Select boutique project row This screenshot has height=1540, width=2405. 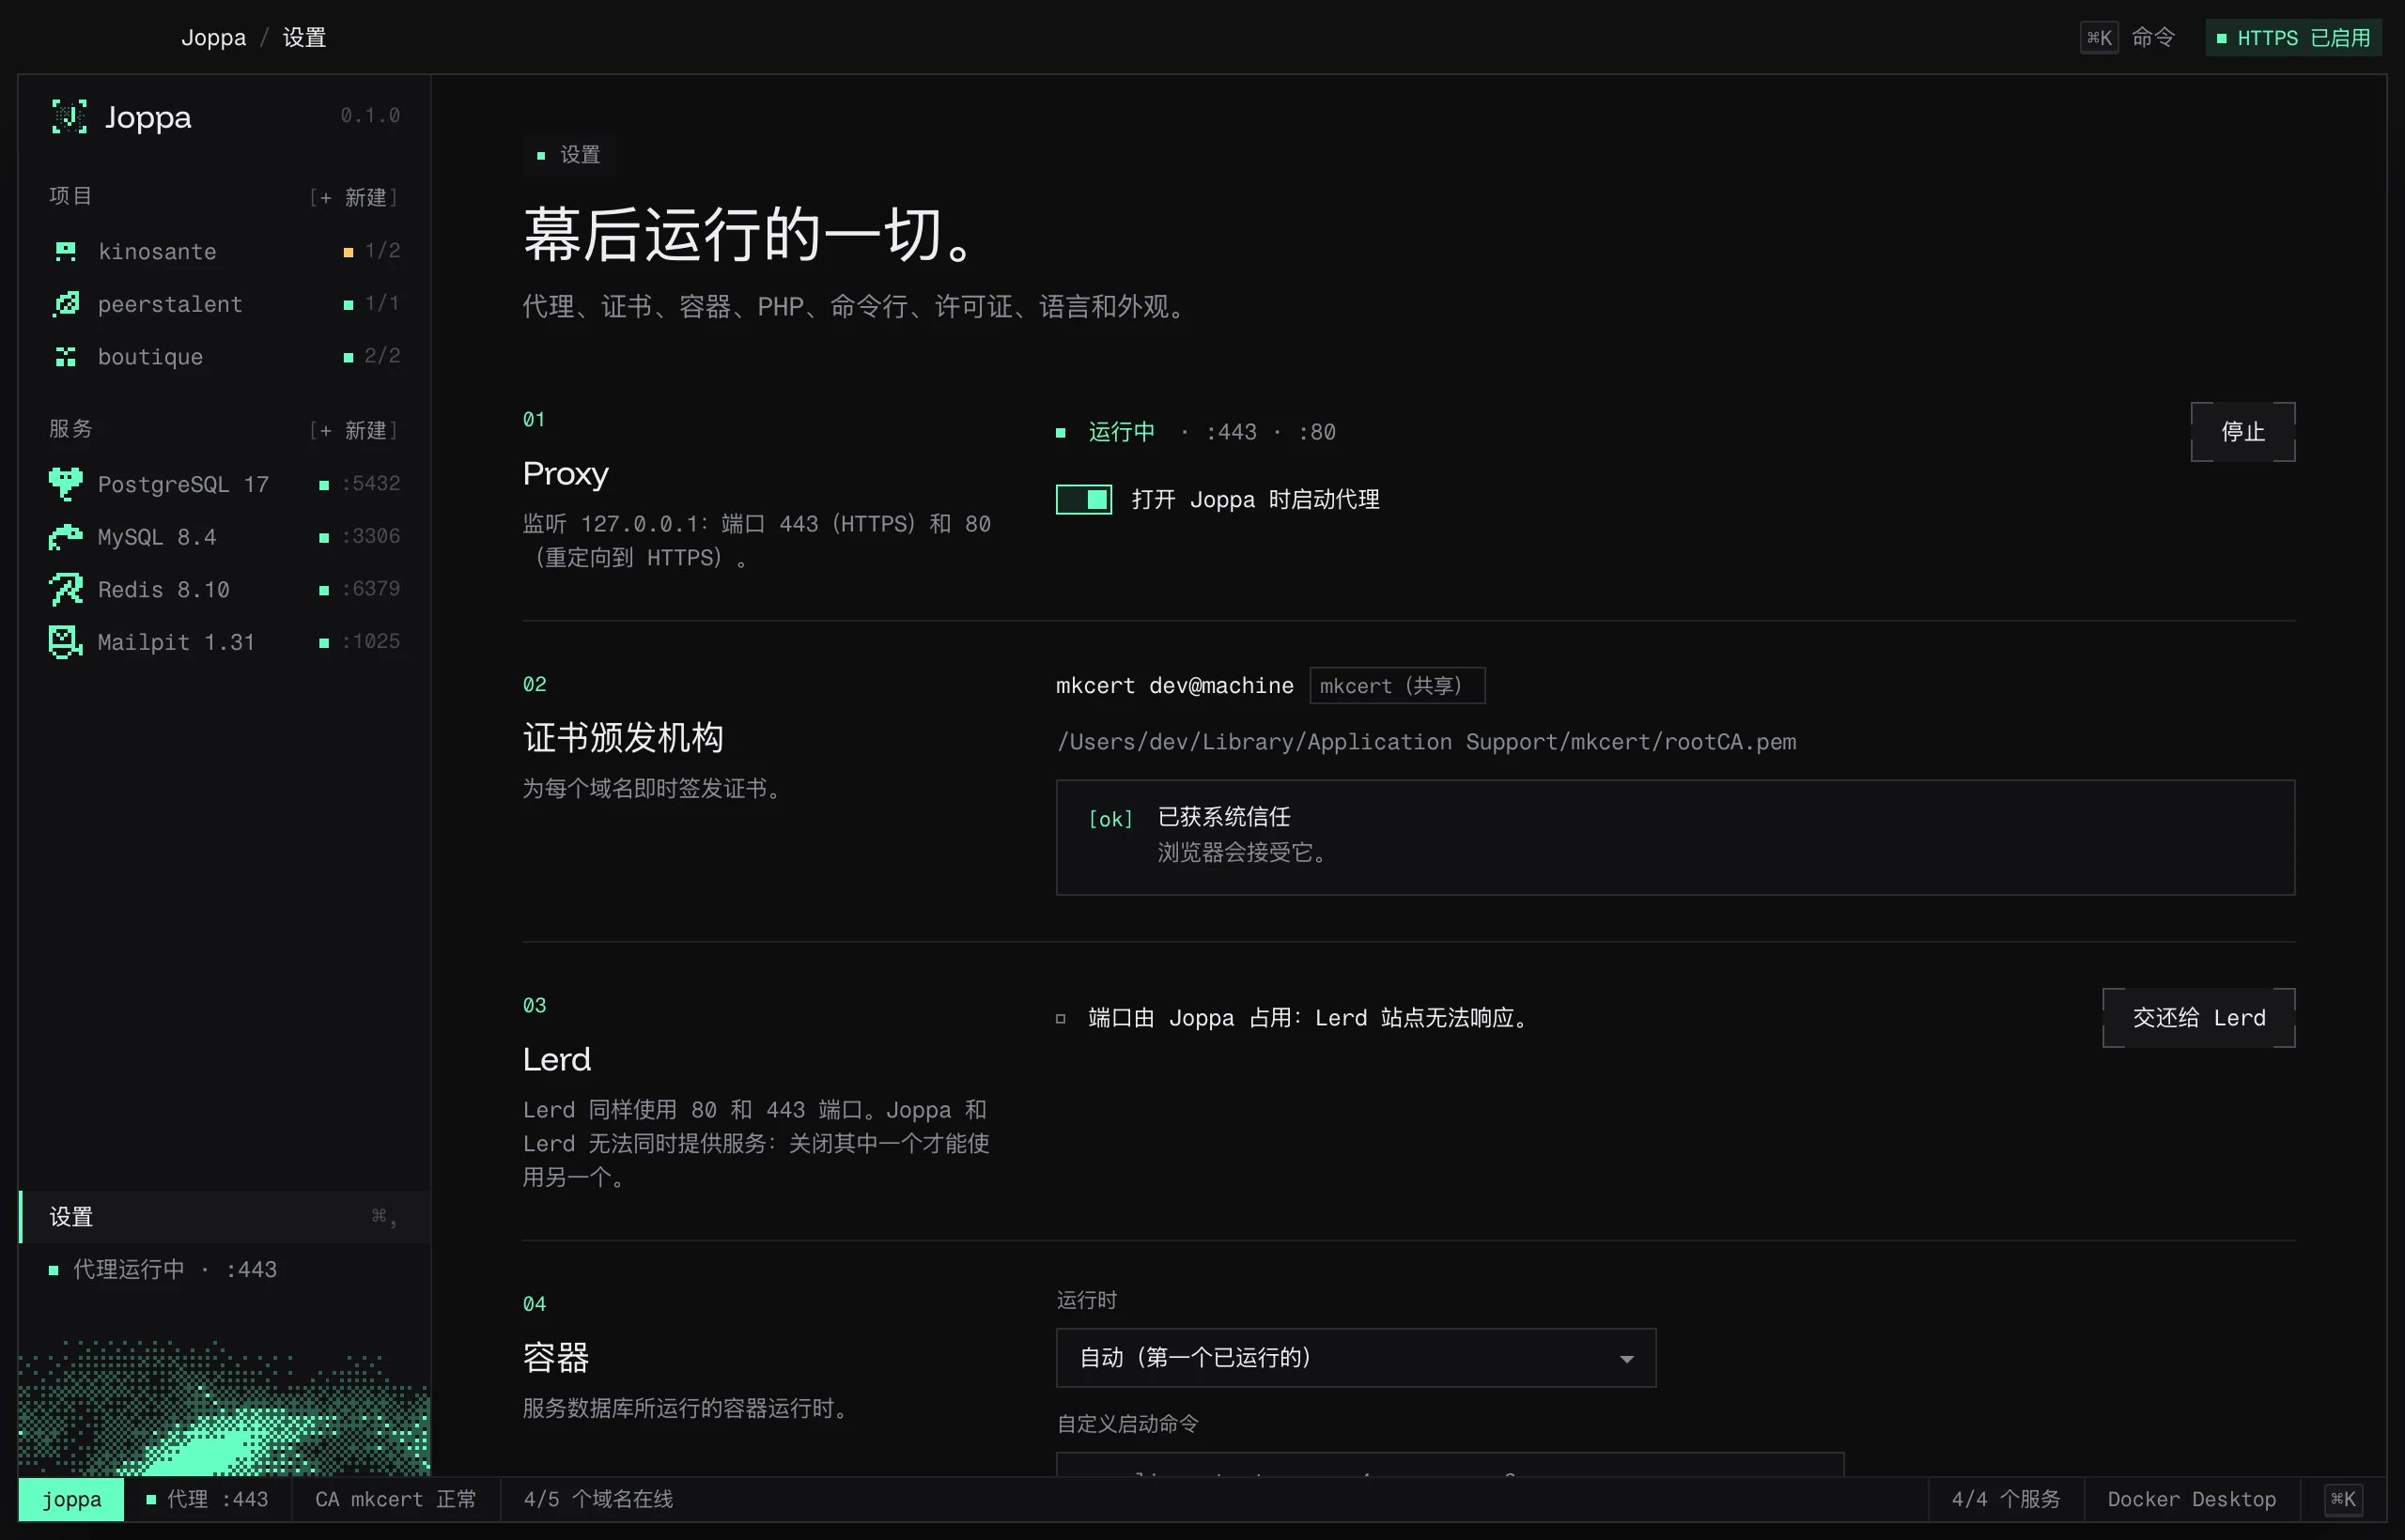tap(225, 357)
